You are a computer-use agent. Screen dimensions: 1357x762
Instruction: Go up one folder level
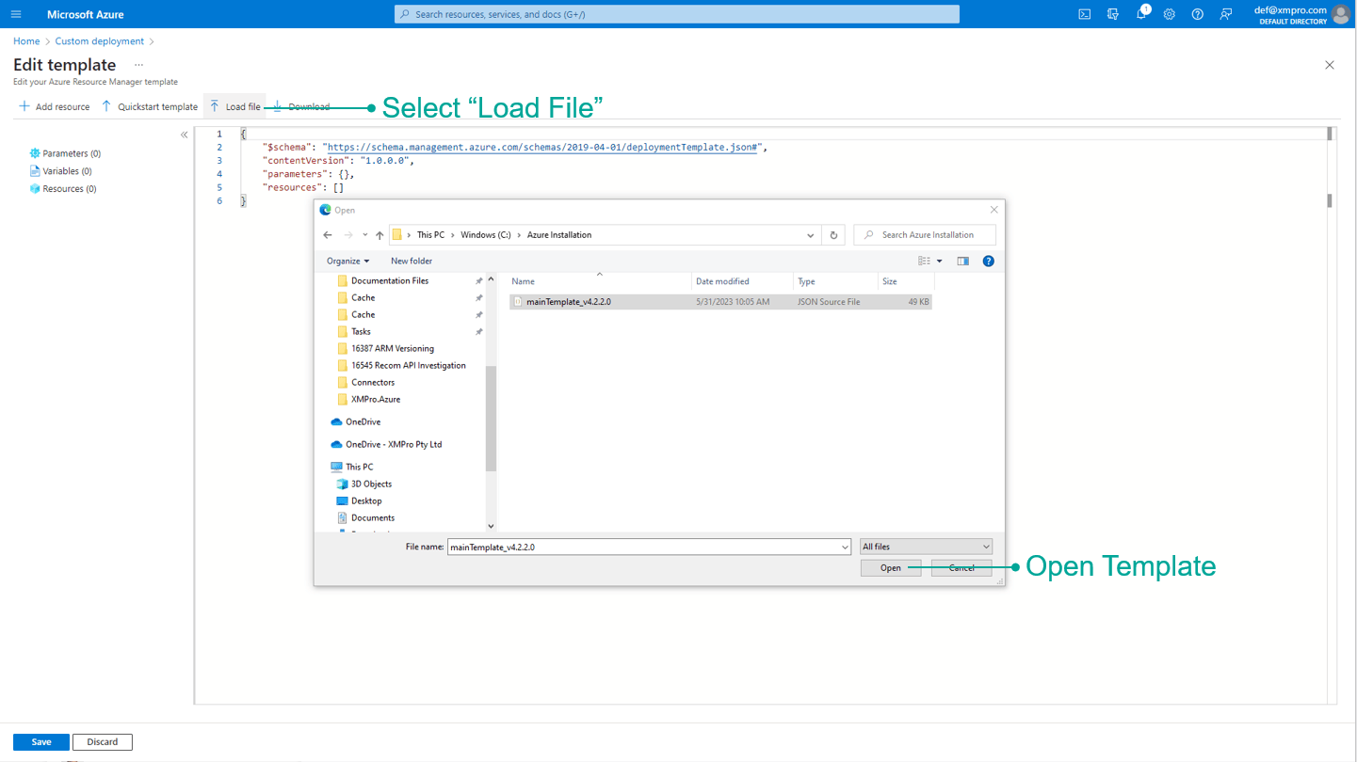[x=380, y=235]
